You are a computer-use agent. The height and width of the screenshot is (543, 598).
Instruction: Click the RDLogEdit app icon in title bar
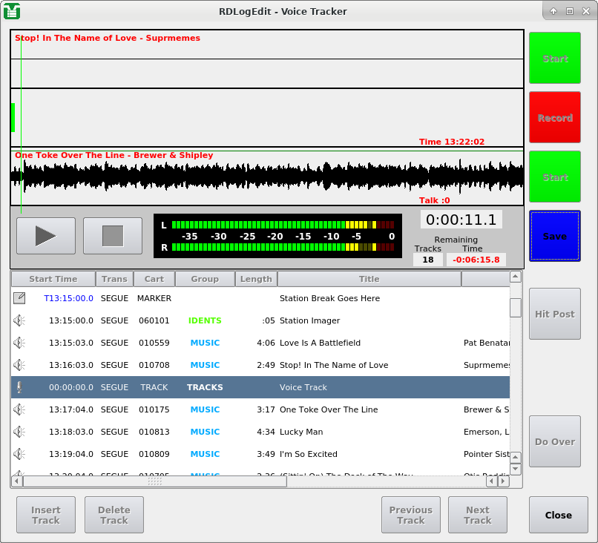point(12,11)
